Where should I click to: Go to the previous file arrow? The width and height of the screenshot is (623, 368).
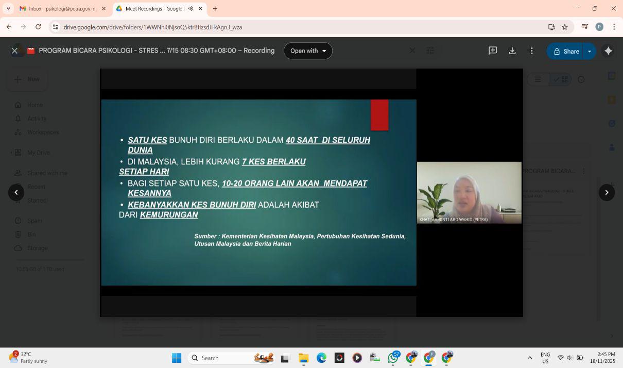[16, 192]
